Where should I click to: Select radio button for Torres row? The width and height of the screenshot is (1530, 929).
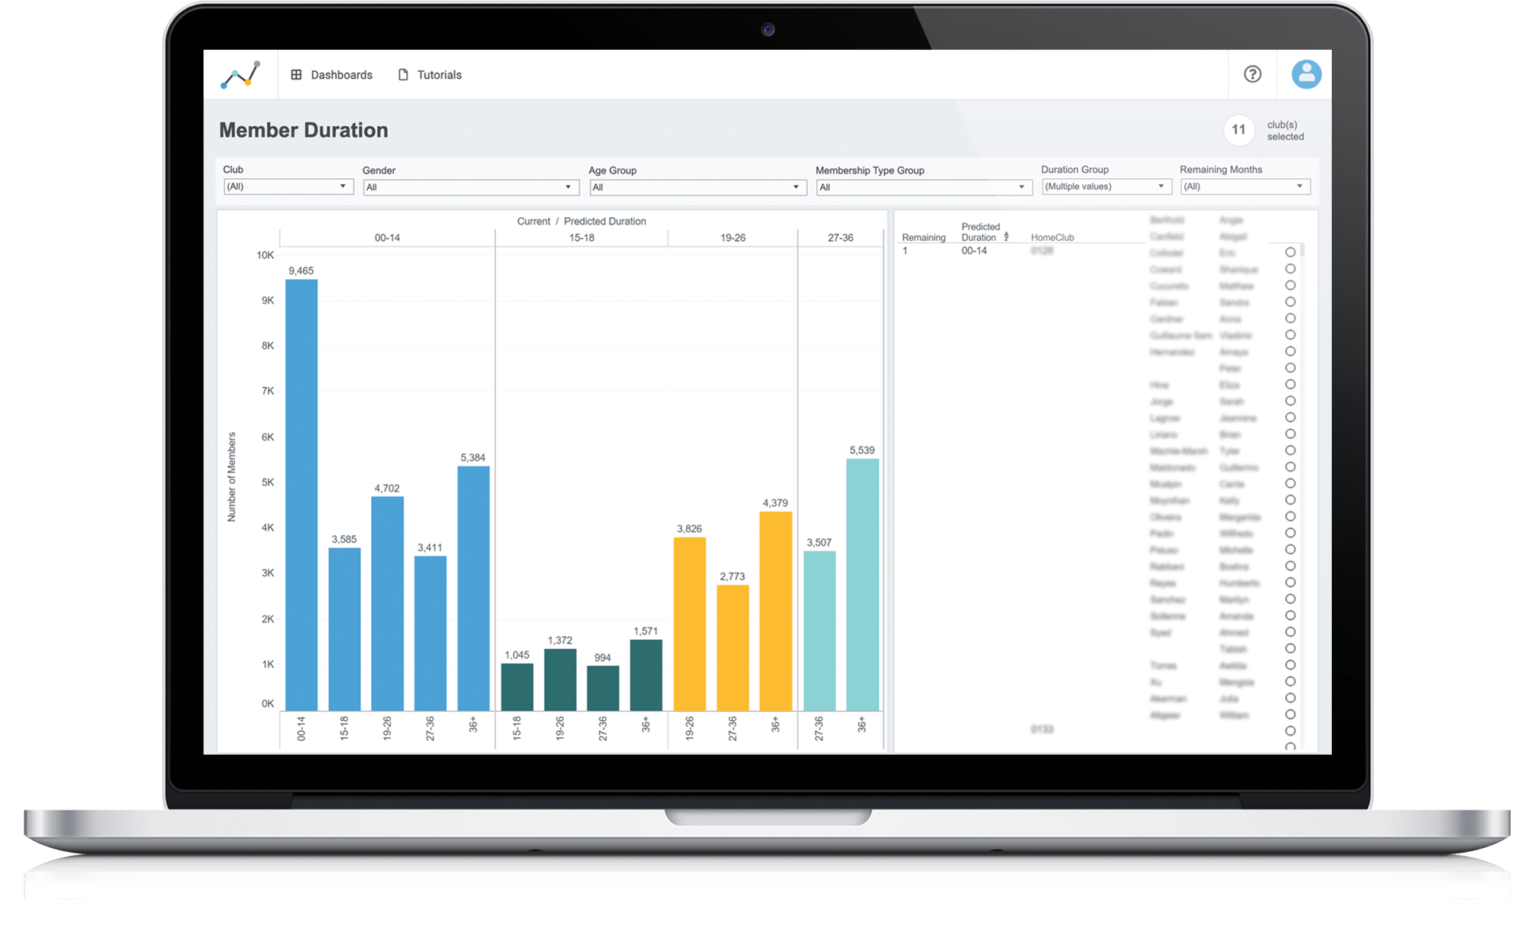click(x=1290, y=665)
